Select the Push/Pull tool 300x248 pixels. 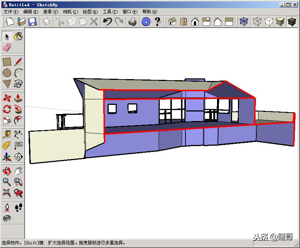[18, 98]
